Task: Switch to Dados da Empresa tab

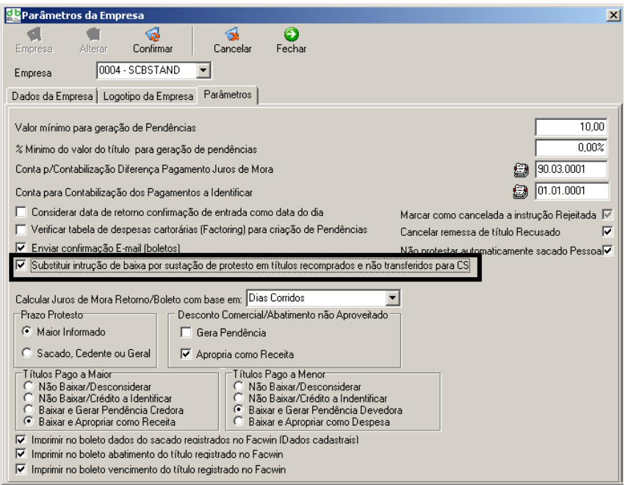Action: click(x=52, y=96)
